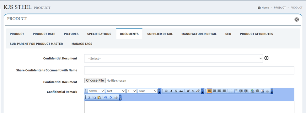Image resolution: width=306 pixels, height=113 pixels.
Task: Expand overflow arrow after Color dropdown
Action: (159, 91)
